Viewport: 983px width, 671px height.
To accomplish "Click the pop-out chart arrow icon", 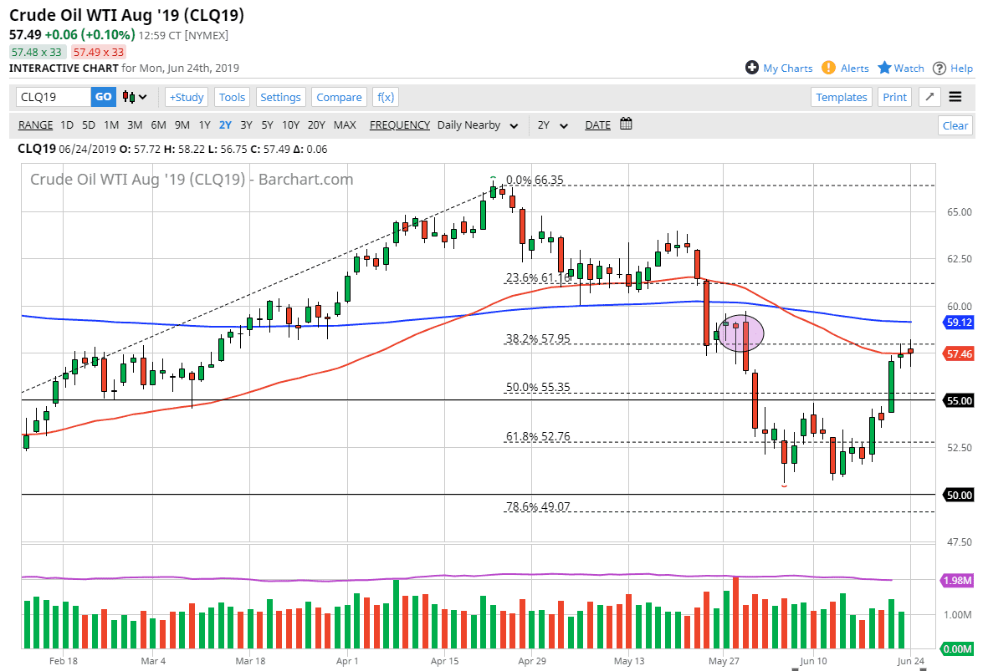I will click(x=928, y=97).
